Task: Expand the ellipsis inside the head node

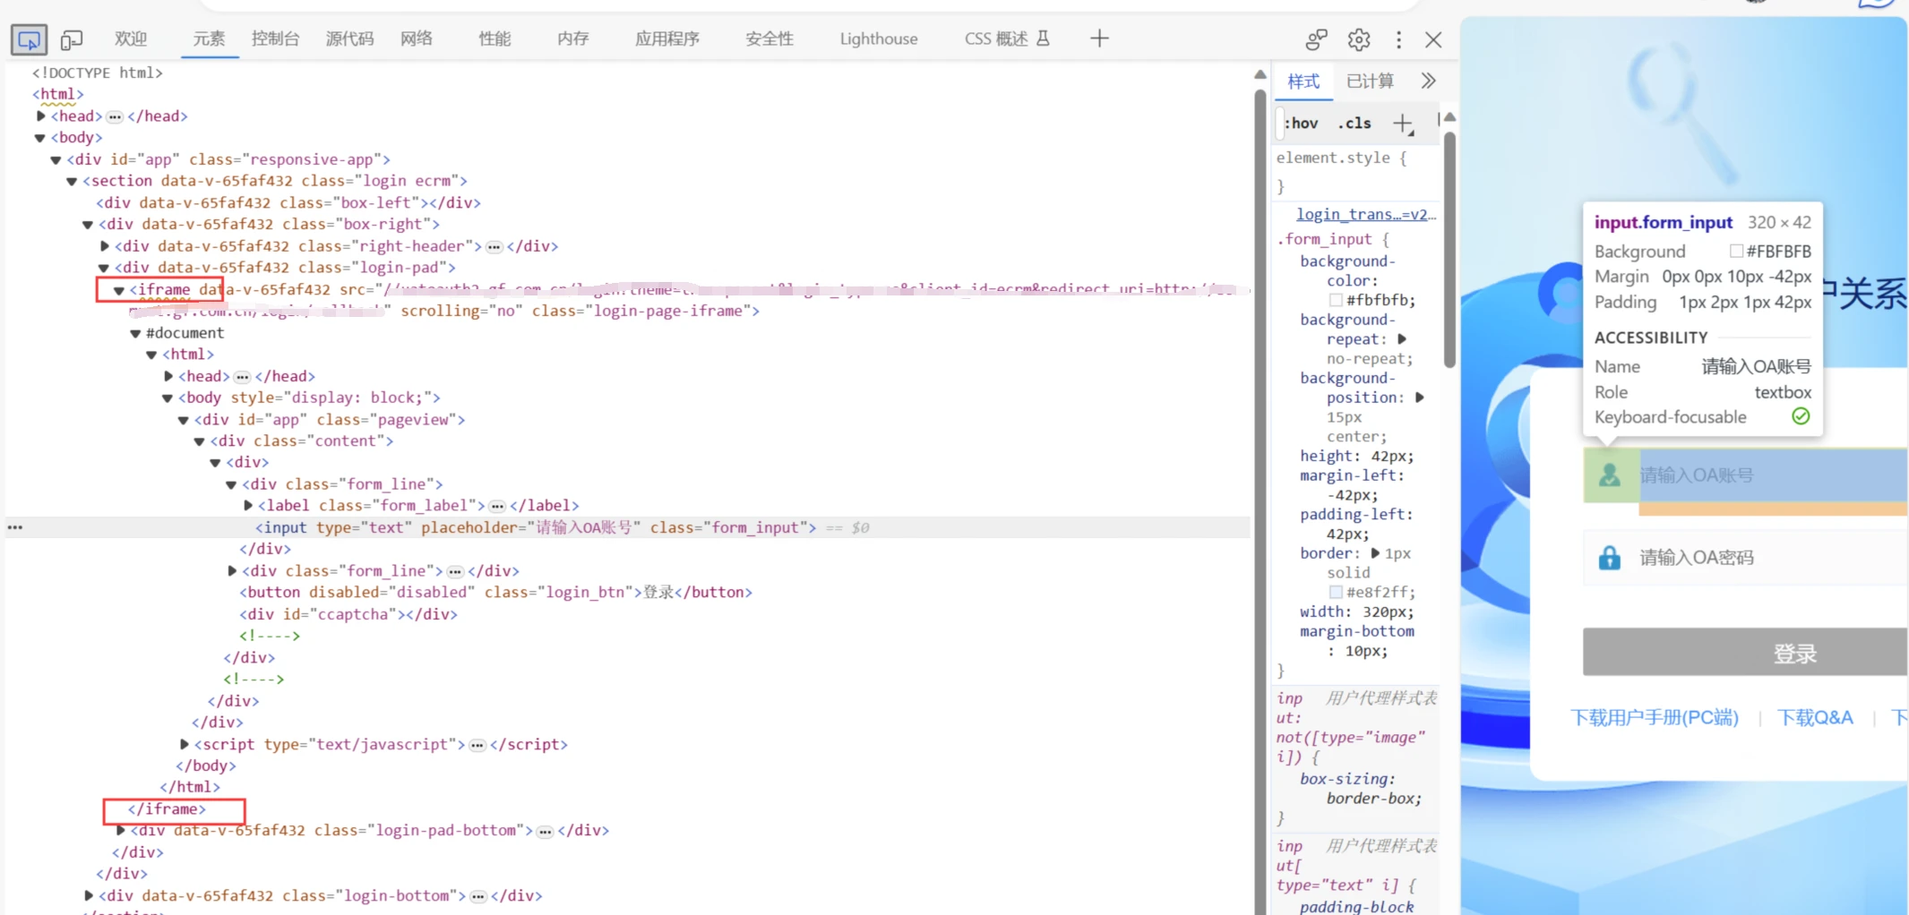Action: [x=115, y=116]
